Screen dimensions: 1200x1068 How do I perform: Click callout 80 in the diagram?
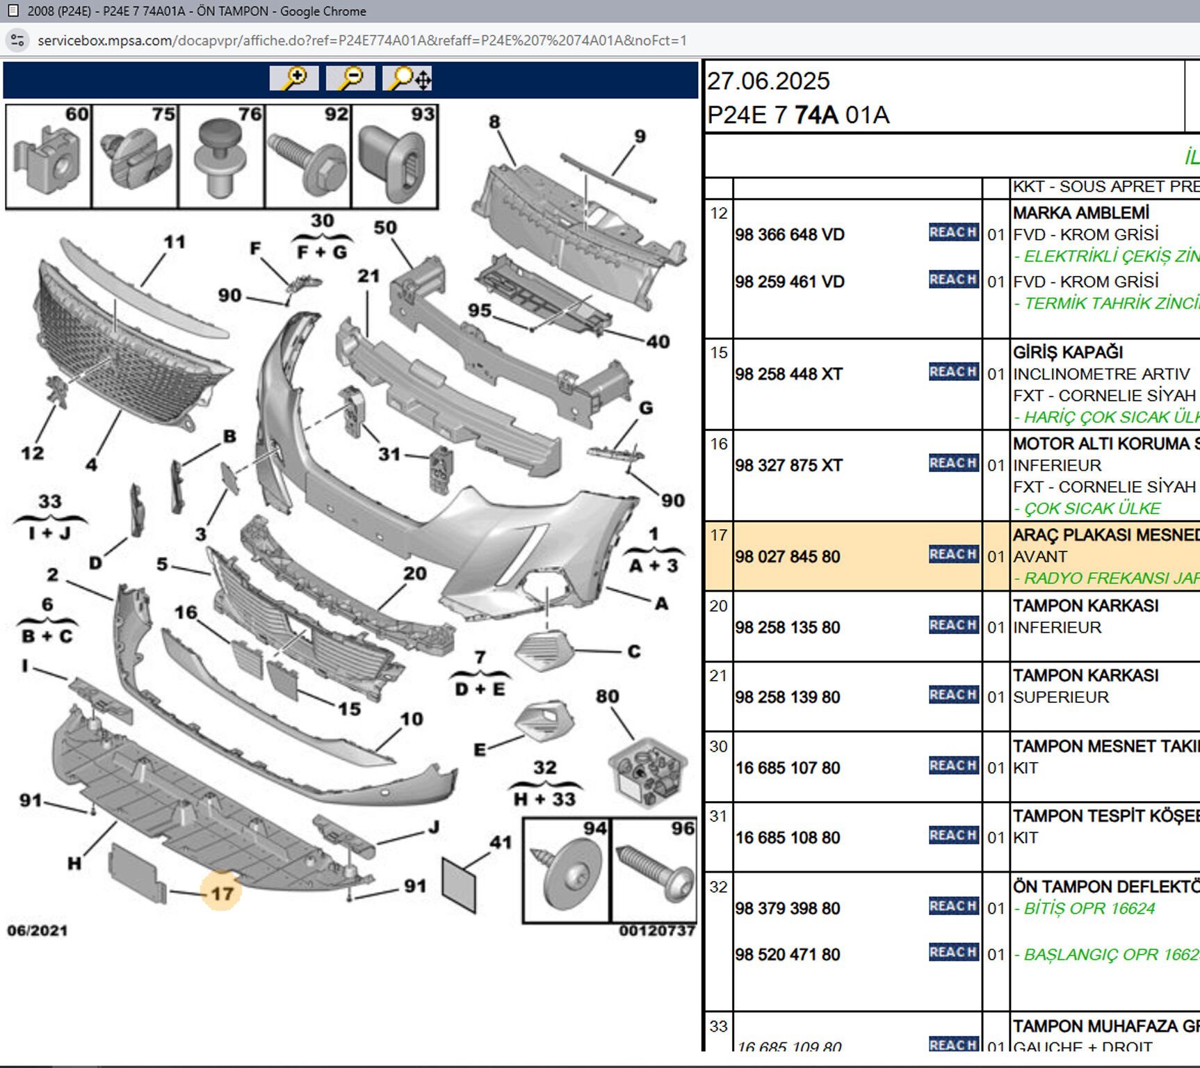607,697
